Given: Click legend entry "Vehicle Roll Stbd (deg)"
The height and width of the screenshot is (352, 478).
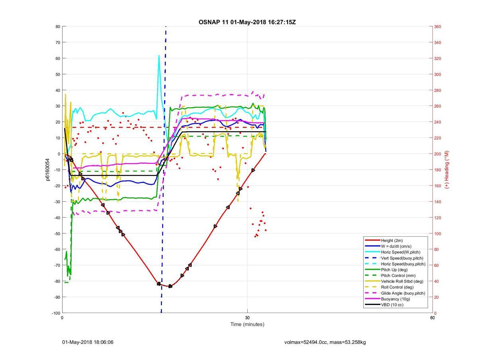Looking at the screenshot, I should pos(402,281).
